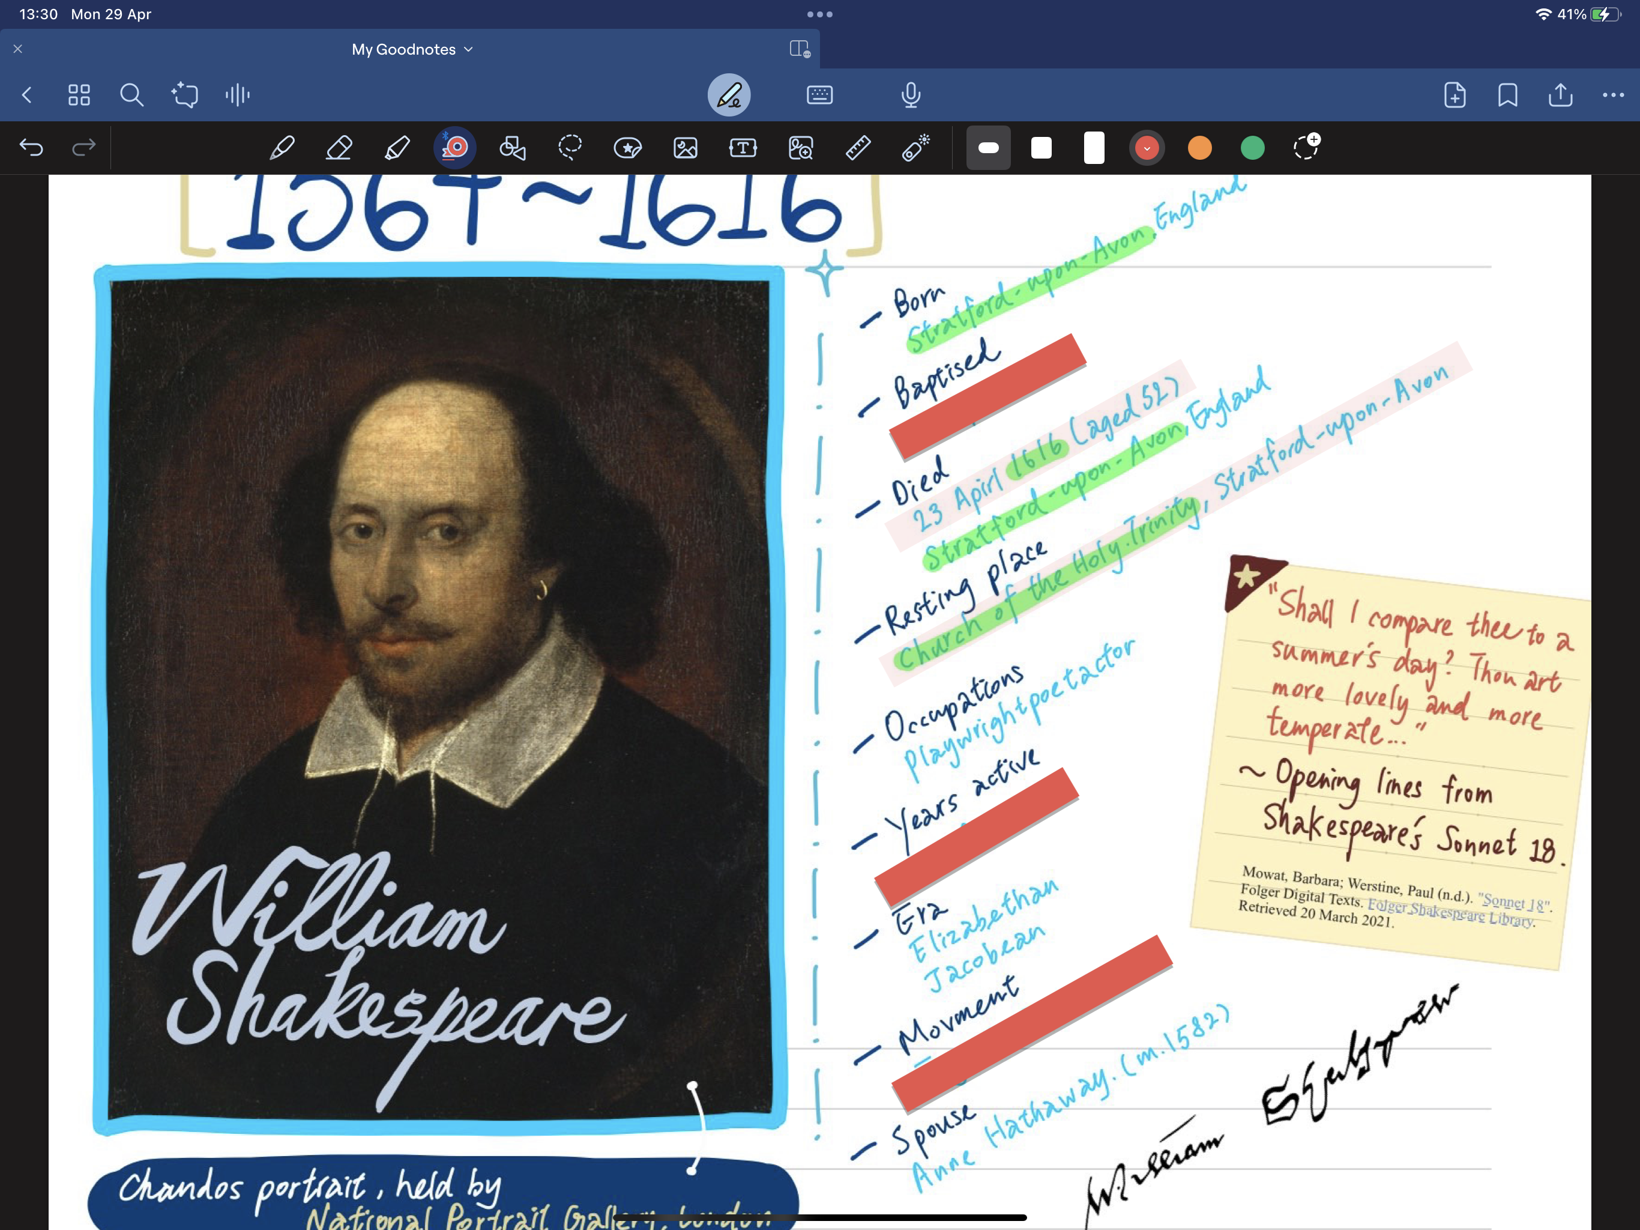This screenshot has width=1640, height=1230.
Task: Open the Shapes tool
Action: [512, 148]
